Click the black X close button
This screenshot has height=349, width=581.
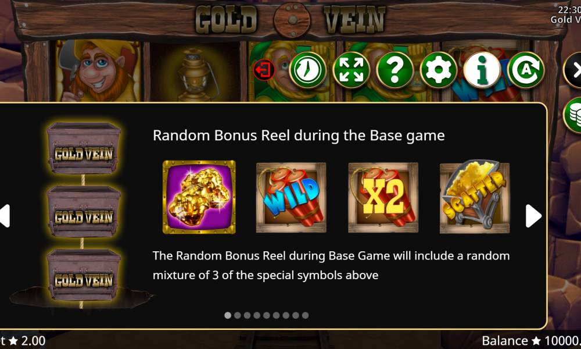[x=572, y=70]
